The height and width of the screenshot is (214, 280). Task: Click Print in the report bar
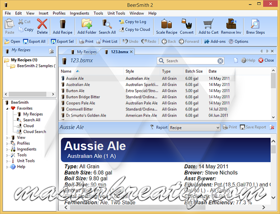tap(230, 127)
